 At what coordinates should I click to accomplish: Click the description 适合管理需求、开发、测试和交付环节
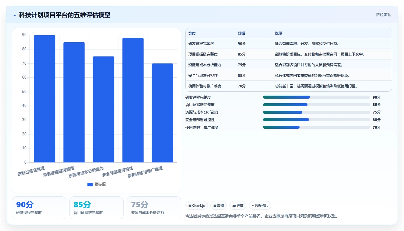[307, 44]
